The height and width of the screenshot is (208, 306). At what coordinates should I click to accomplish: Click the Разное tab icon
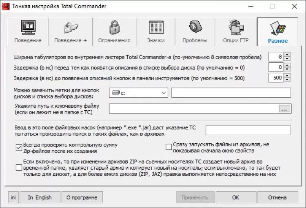277,28
